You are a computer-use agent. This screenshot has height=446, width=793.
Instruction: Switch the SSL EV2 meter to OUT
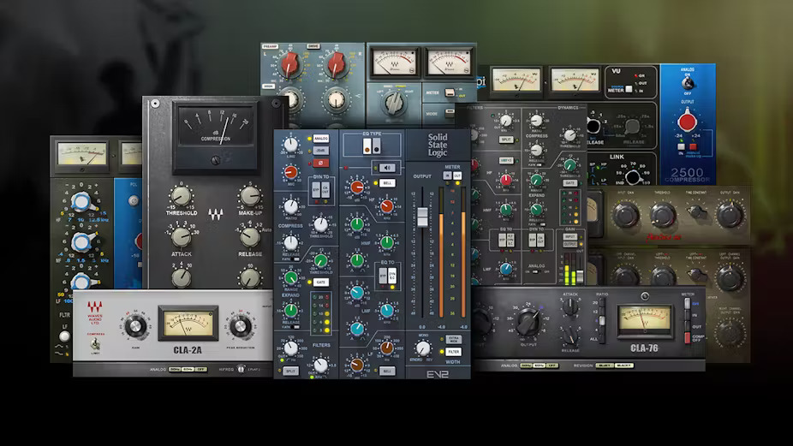click(457, 175)
